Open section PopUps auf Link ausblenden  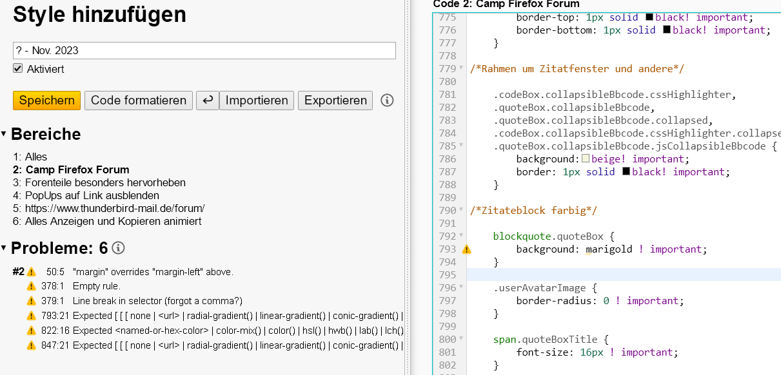[x=92, y=195]
